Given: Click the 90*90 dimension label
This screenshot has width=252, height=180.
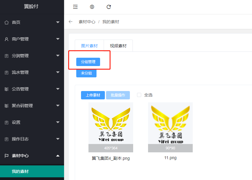Looking at the screenshot, I should click(170, 148).
